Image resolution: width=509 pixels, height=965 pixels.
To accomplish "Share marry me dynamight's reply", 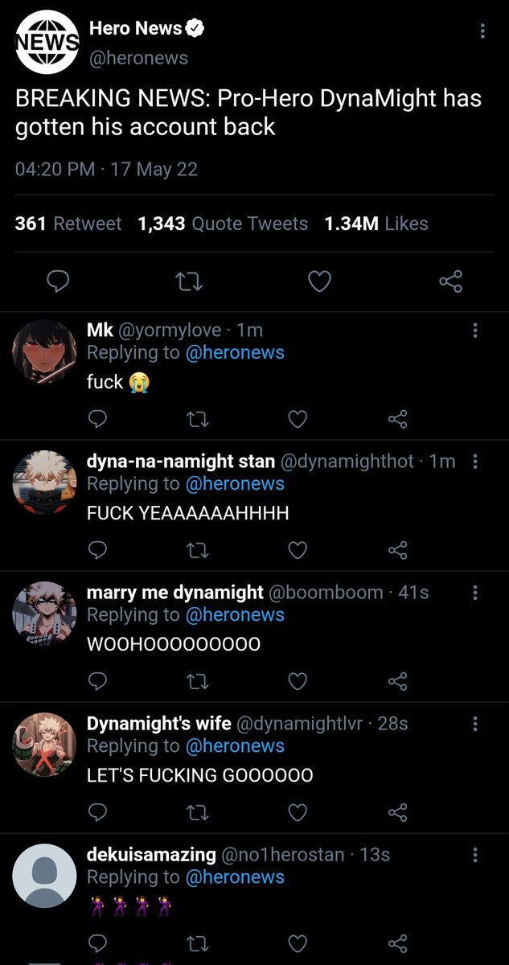I will pyautogui.click(x=397, y=681).
